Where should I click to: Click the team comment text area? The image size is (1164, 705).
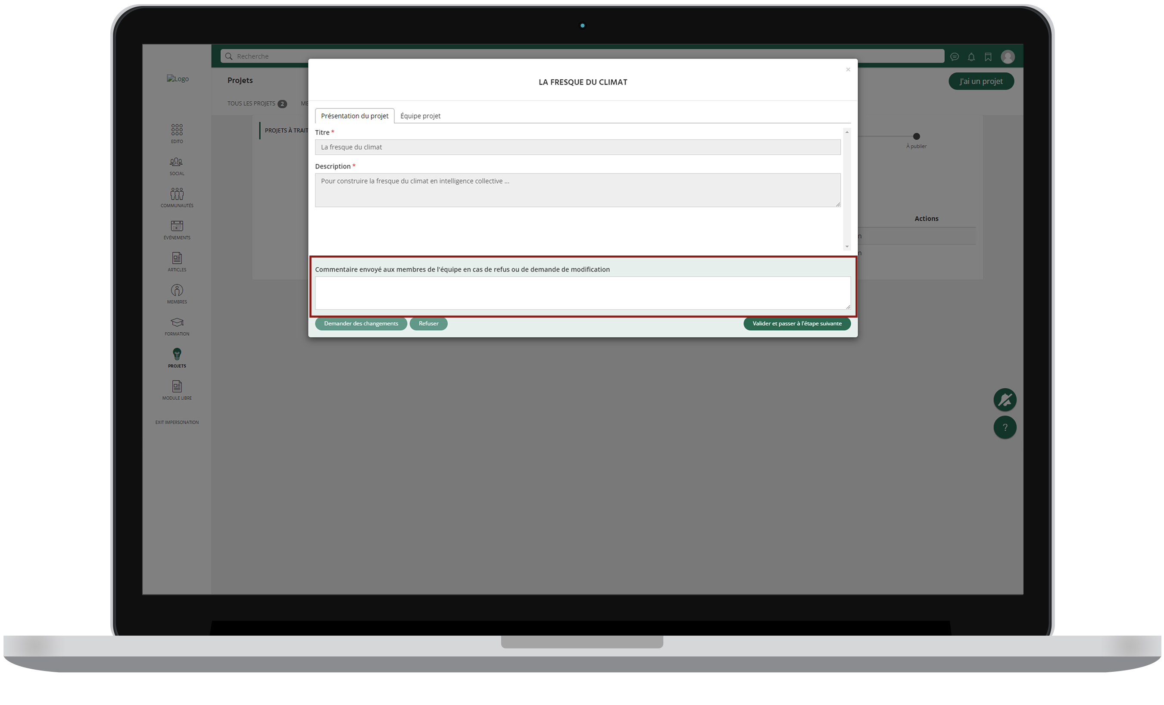click(582, 293)
